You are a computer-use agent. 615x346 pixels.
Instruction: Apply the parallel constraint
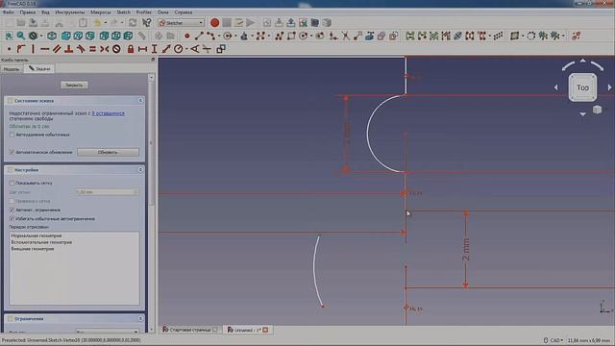(x=57, y=49)
